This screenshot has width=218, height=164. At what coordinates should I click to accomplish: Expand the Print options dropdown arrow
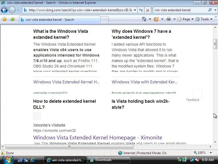coord(174,19)
